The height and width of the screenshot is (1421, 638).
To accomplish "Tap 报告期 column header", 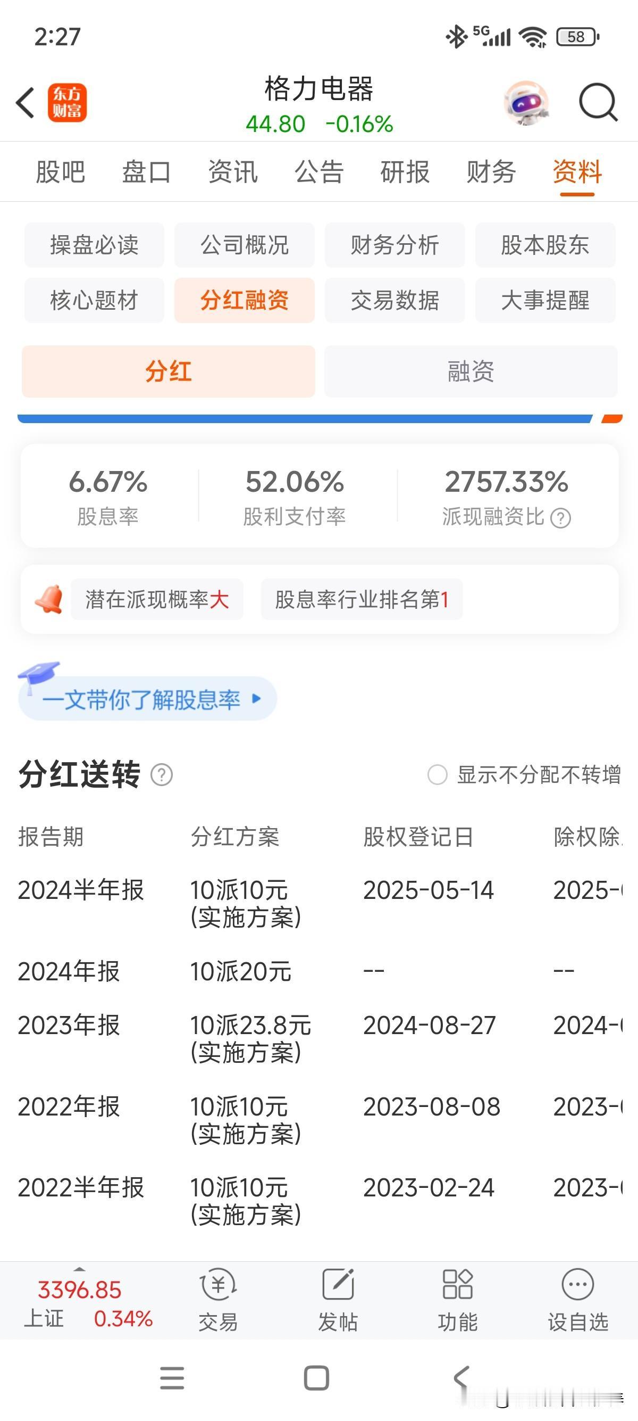I will pos(51,837).
